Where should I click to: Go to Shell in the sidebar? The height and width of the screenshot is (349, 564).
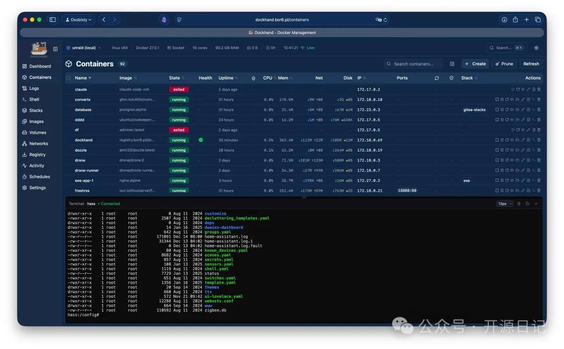[x=31, y=99]
